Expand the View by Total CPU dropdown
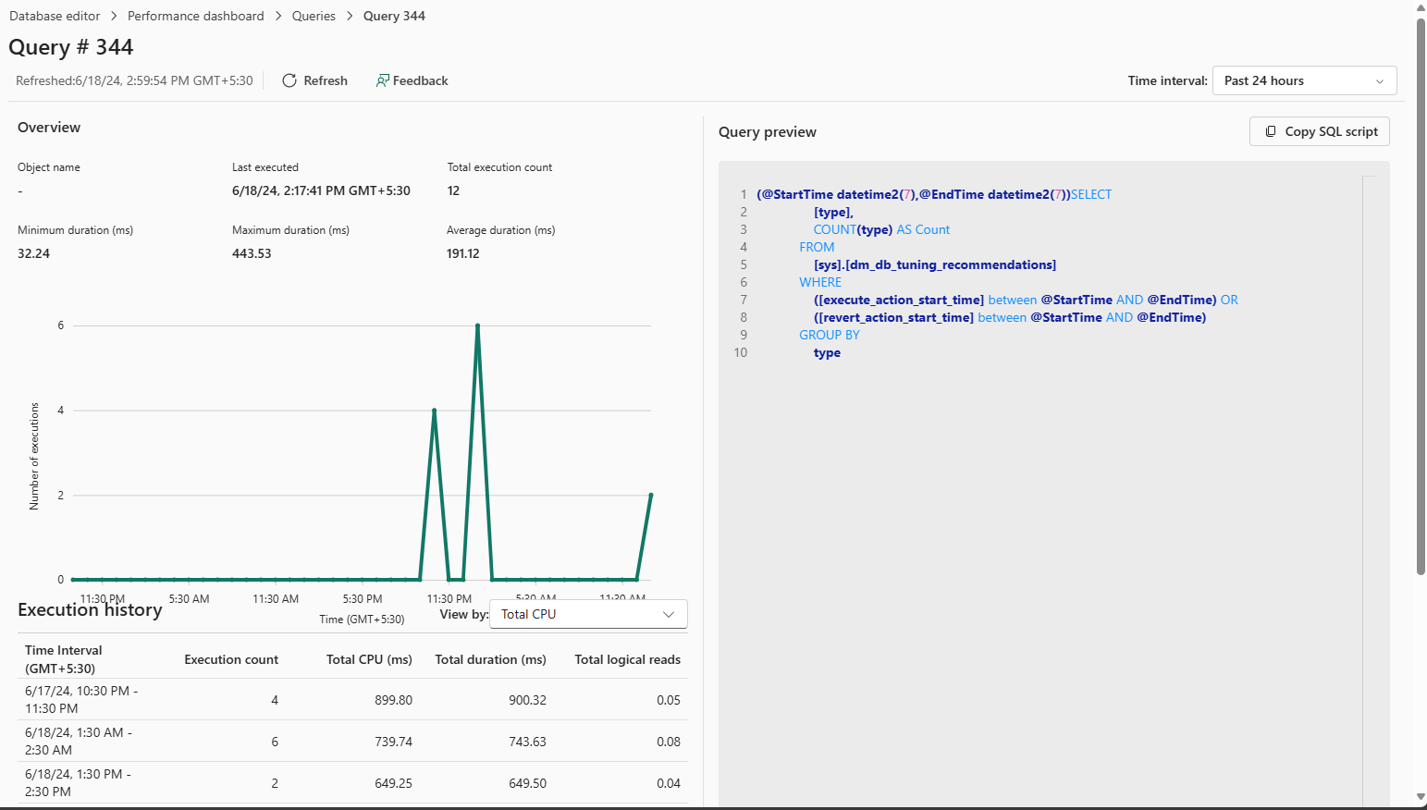Viewport: 1427px width, 810px height. click(x=588, y=614)
